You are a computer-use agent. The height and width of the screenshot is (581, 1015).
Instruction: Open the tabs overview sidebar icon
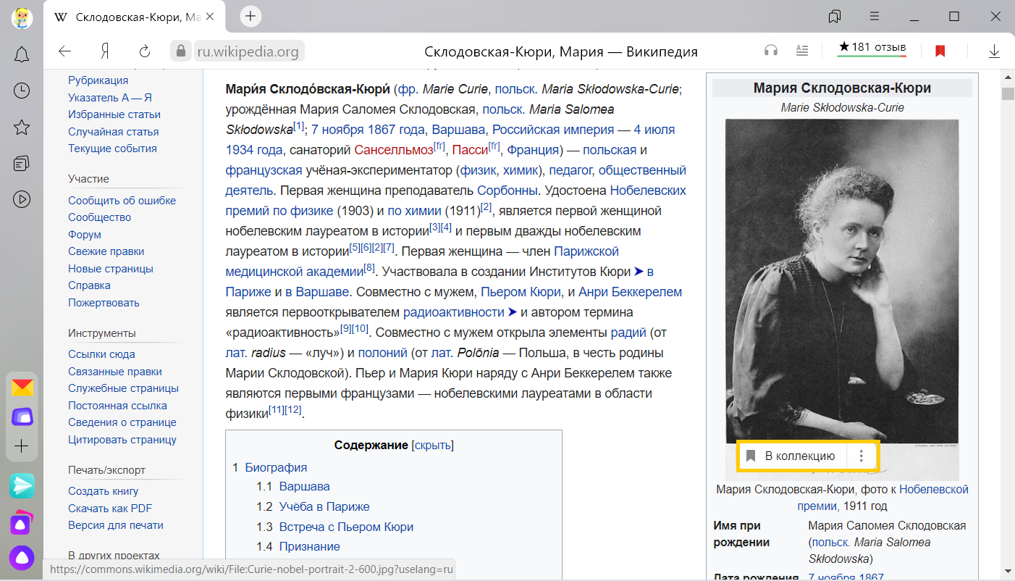[22, 163]
